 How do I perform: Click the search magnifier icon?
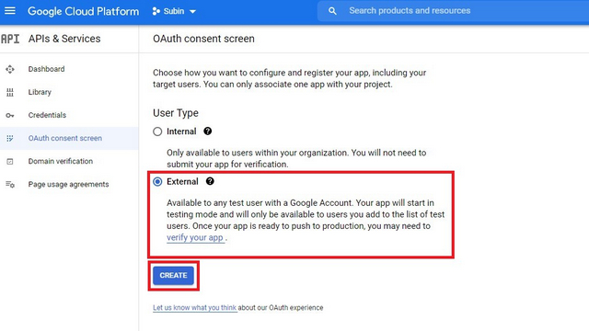point(332,11)
